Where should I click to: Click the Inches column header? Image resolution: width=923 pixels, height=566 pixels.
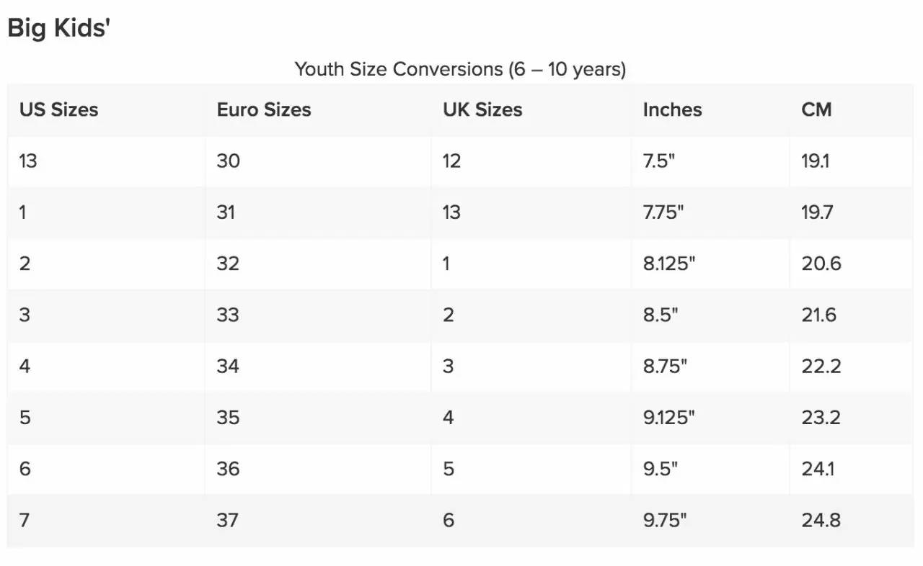[x=672, y=109]
